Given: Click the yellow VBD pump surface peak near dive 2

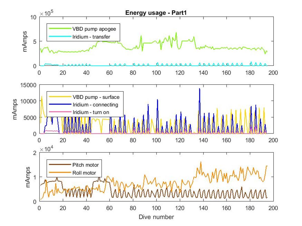Looking at the screenshot, I should 42,97.
